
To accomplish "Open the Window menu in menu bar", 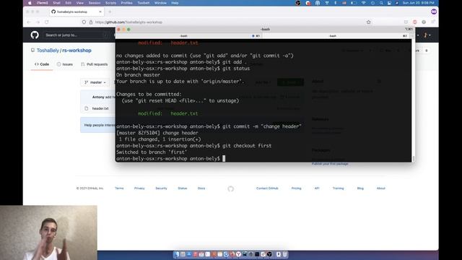I will [160, 3].
